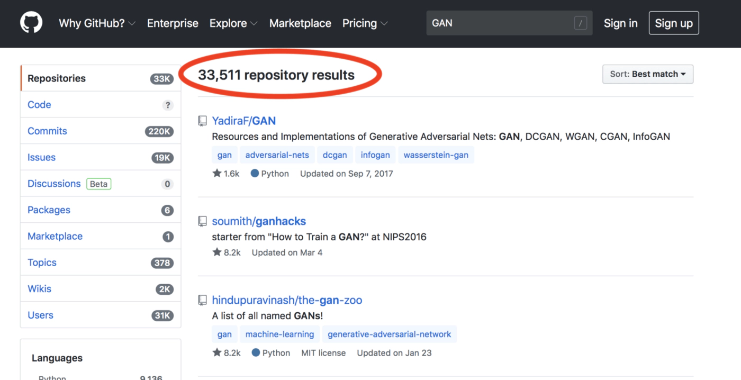The image size is (741, 380).
Task: Switch to the Issues results tab
Action: (x=41, y=157)
